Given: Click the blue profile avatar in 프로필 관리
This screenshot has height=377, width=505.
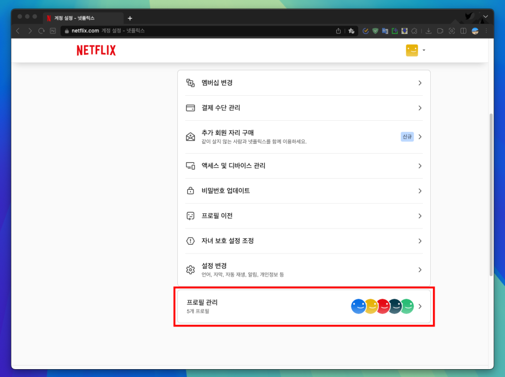Looking at the screenshot, I should click(x=358, y=306).
